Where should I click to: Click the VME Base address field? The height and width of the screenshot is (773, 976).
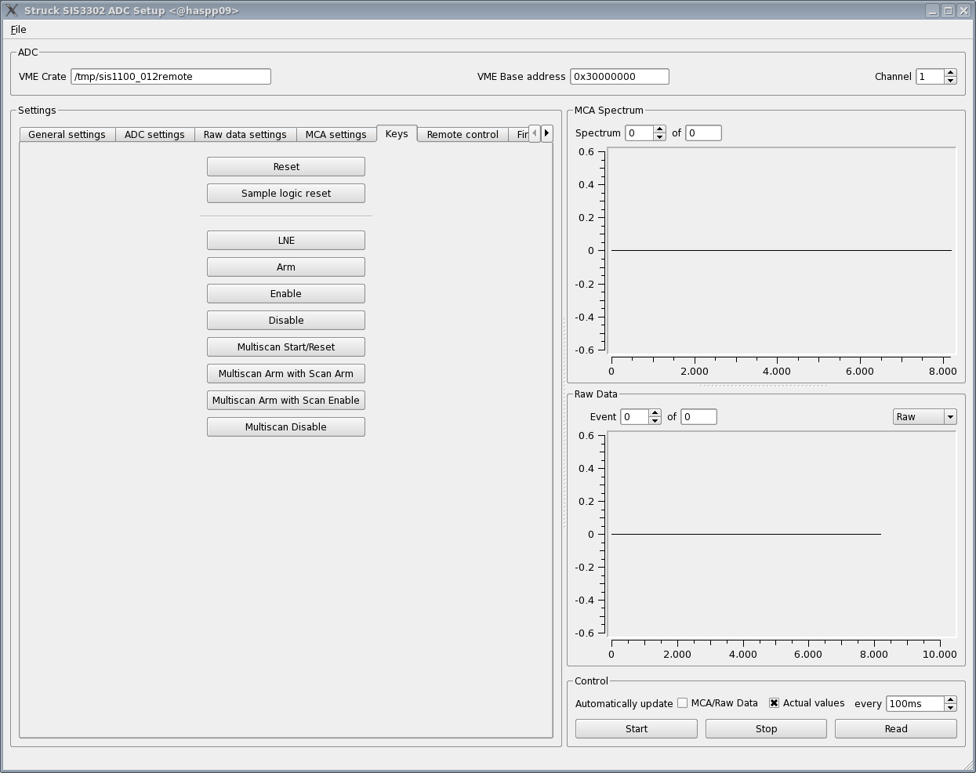pos(619,76)
